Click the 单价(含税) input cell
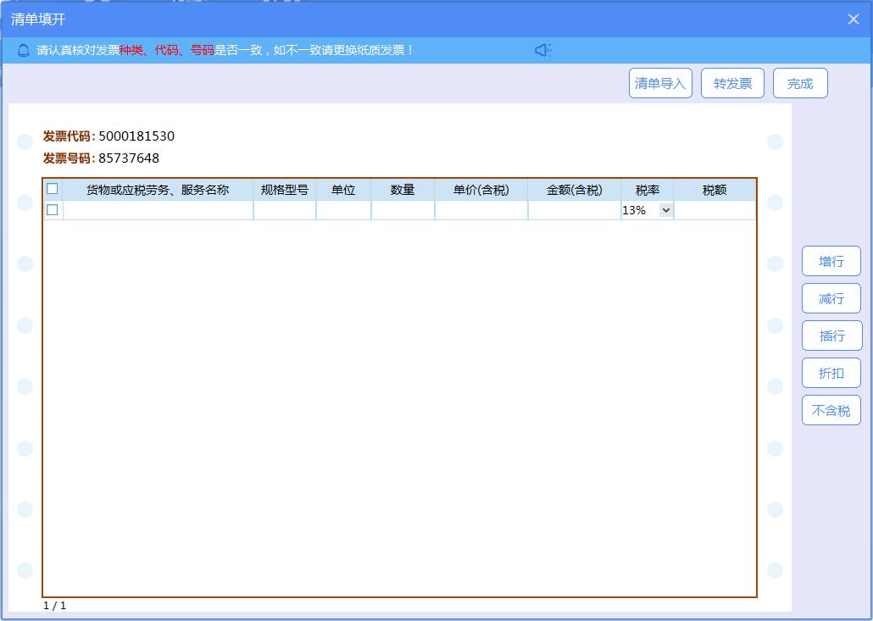 [481, 210]
